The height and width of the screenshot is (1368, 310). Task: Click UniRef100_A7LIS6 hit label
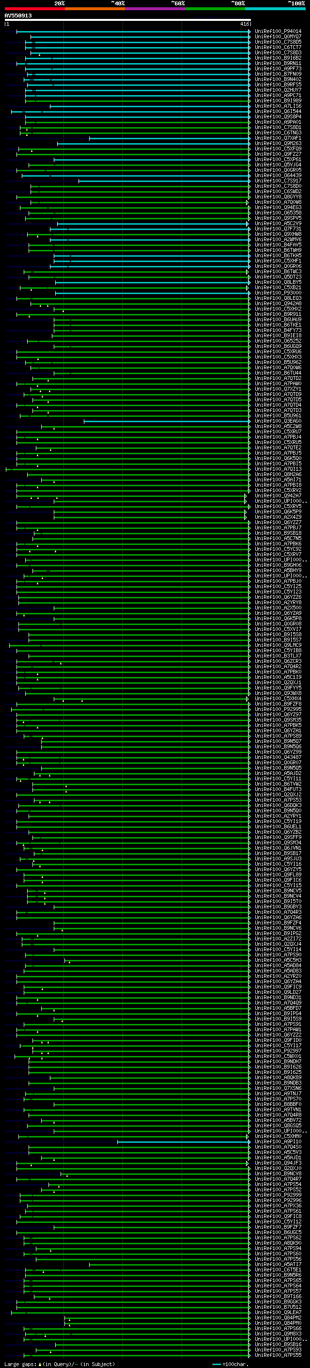tap(278, 106)
